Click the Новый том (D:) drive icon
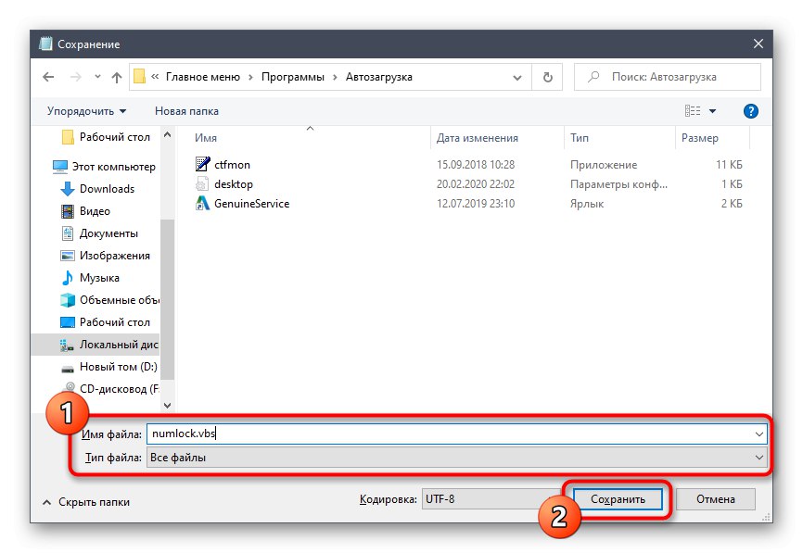803x553 pixels. click(67, 368)
